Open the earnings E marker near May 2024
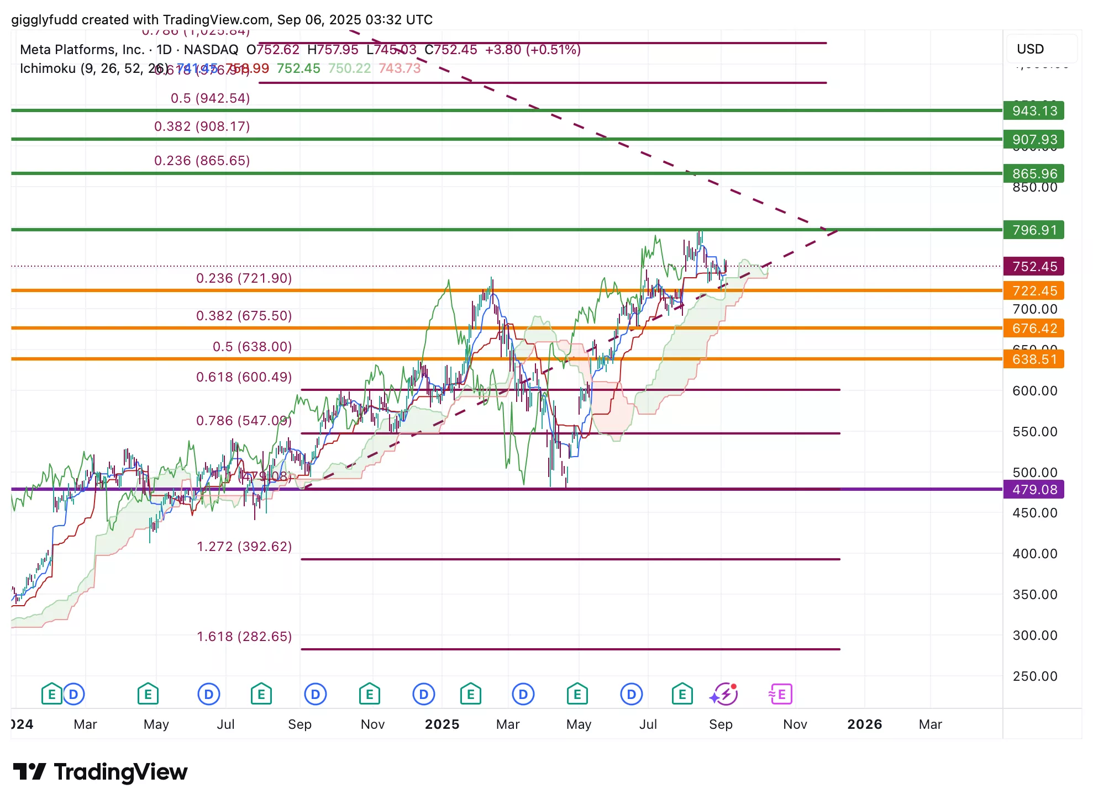Image resolution: width=1093 pixels, height=805 pixels. [148, 694]
